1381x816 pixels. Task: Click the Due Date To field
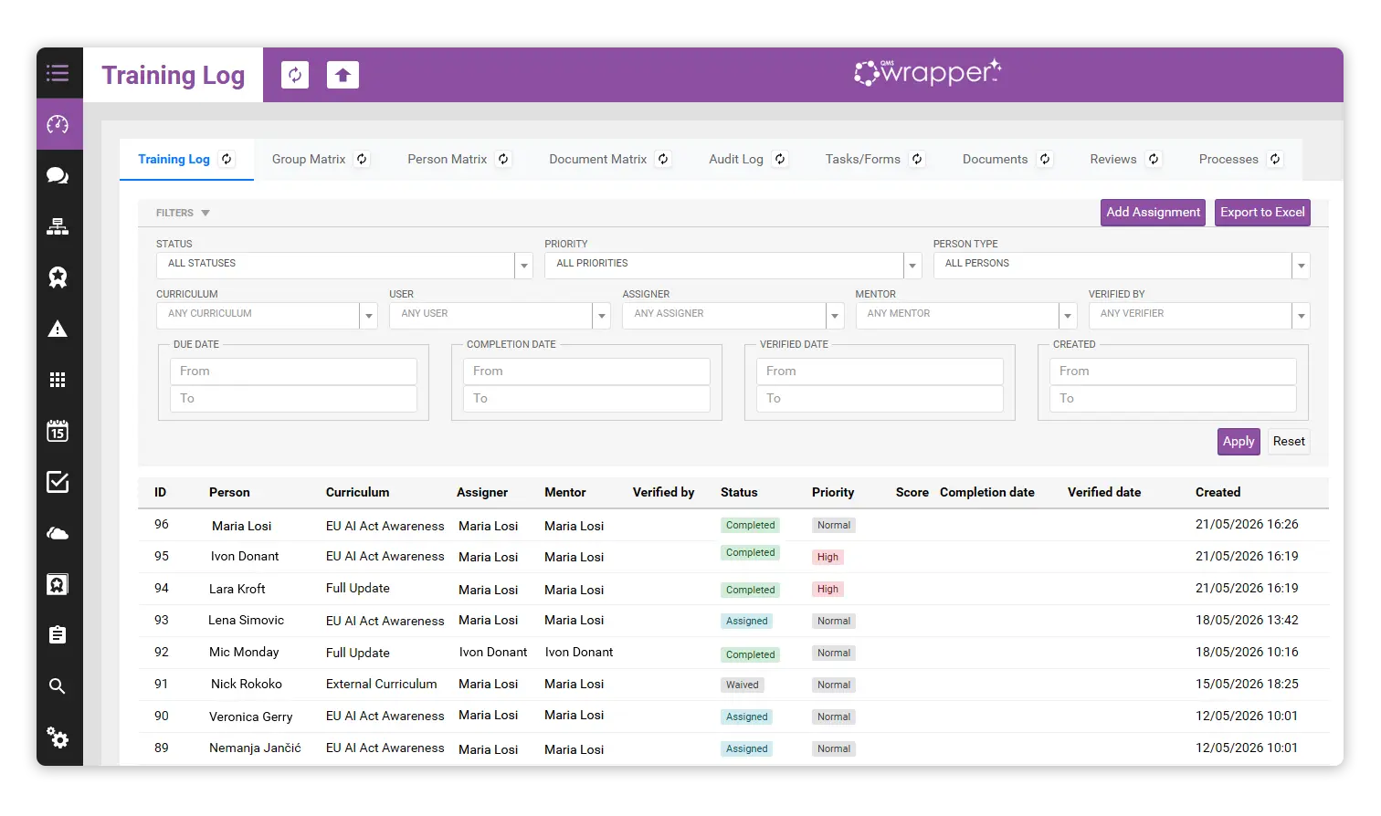point(293,399)
